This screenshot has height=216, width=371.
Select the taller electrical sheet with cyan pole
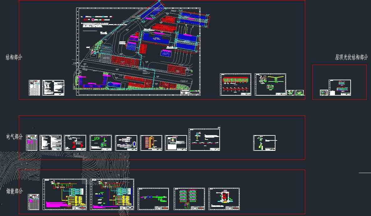pos(204,140)
